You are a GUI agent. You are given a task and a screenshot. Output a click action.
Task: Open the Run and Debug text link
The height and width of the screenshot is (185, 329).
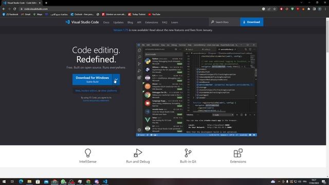coord(138,161)
